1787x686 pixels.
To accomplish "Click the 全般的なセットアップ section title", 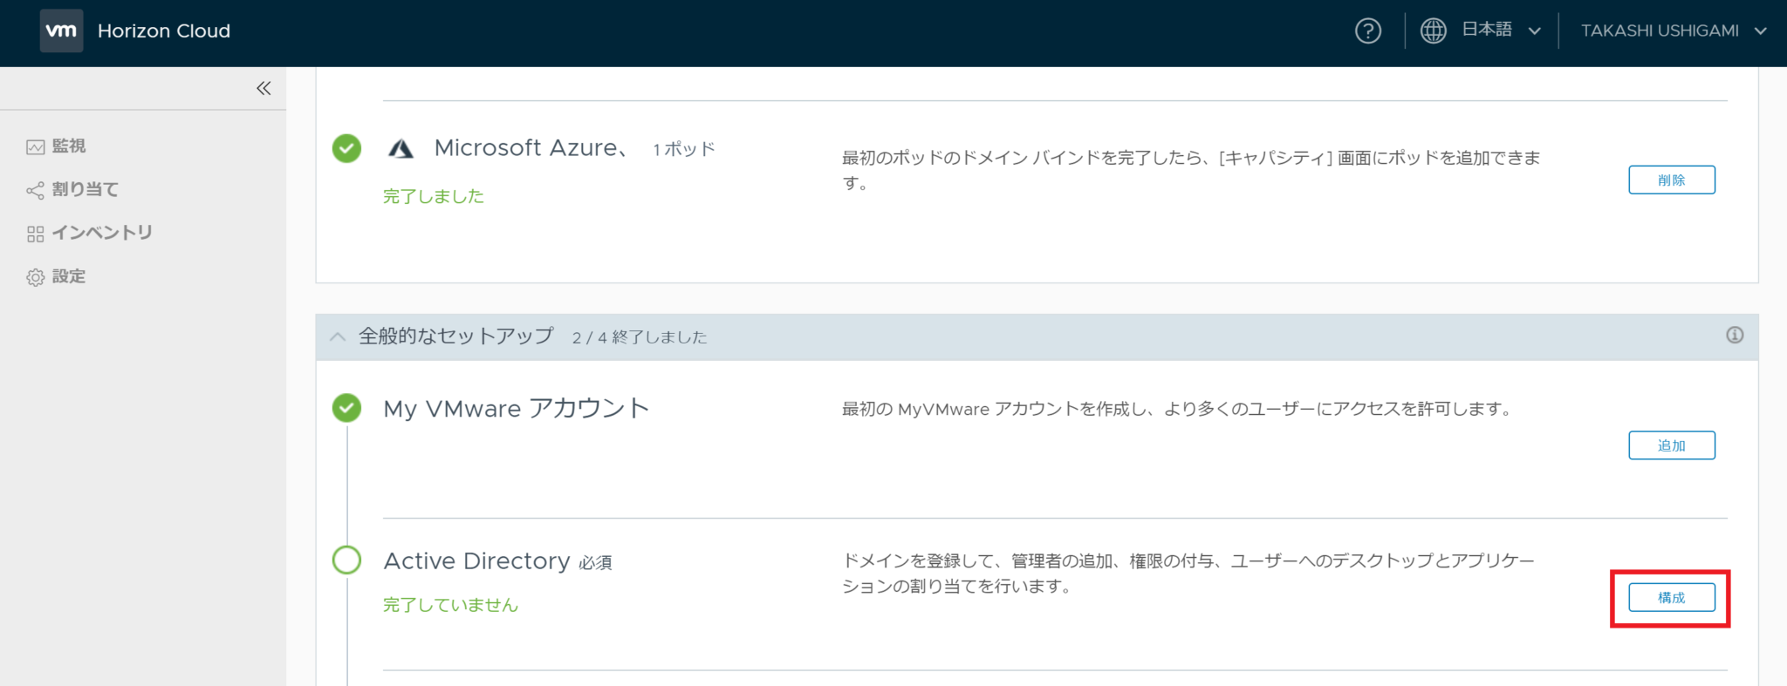I will (x=456, y=336).
